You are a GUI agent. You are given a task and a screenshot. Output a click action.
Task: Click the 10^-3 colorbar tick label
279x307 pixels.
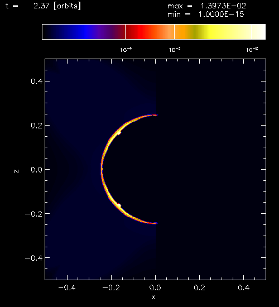click(x=175, y=50)
